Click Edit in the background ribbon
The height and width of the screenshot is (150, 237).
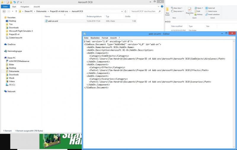pyautogui.click(x=197, y=11)
